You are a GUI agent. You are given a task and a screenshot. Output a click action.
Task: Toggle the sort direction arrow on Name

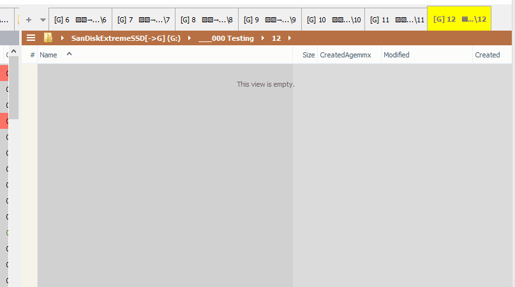(x=69, y=54)
